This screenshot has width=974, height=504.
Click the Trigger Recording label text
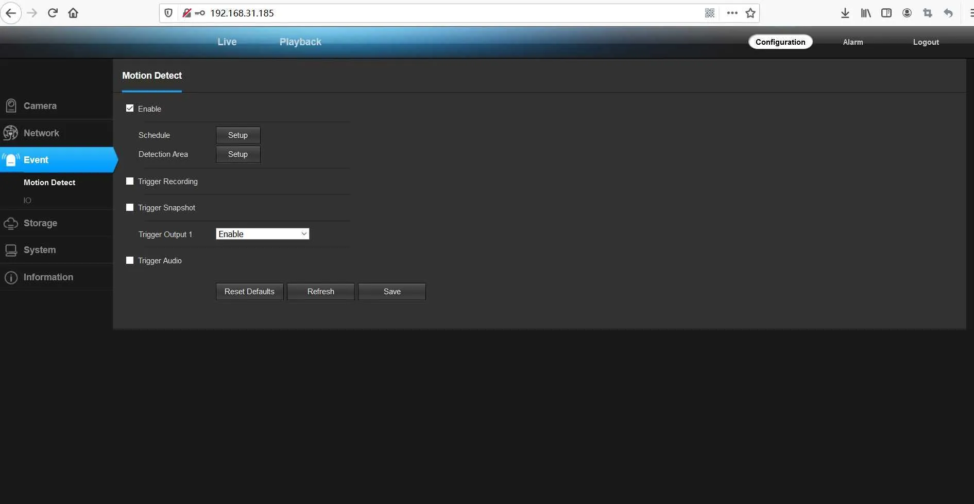(168, 182)
